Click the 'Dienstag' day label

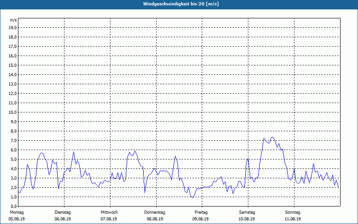pyautogui.click(x=63, y=212)
